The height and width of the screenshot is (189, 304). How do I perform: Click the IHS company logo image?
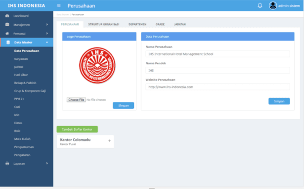(97, 65)
